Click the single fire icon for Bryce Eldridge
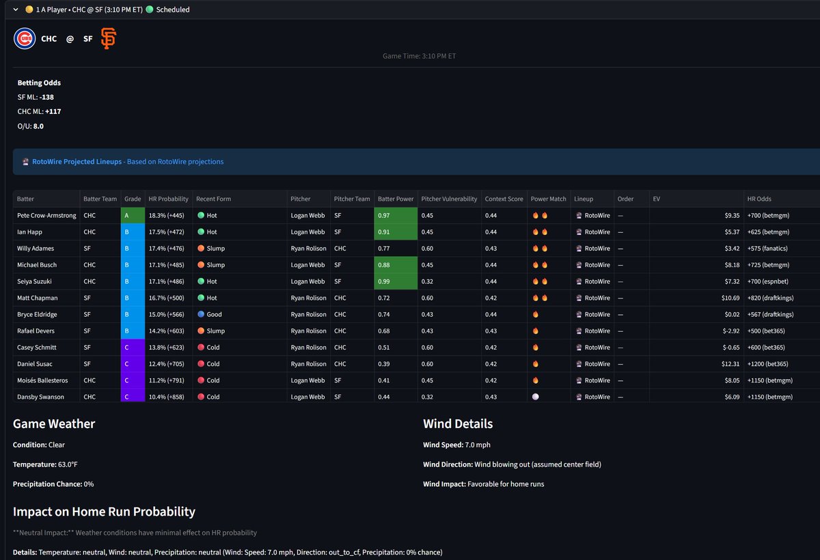The width and height of the screenshot is (820, 560). (535, 314)
